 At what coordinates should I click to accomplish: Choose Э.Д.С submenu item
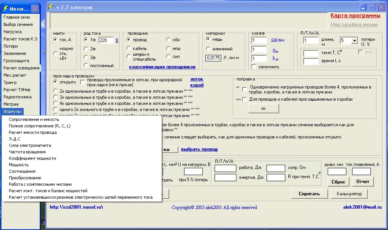tap(15, 139)
